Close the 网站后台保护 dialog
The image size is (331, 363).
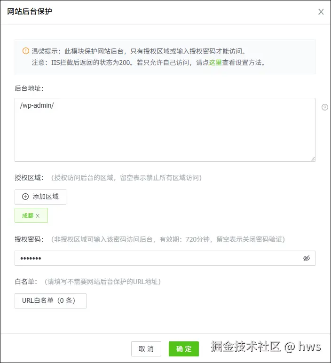pos(321,12)
